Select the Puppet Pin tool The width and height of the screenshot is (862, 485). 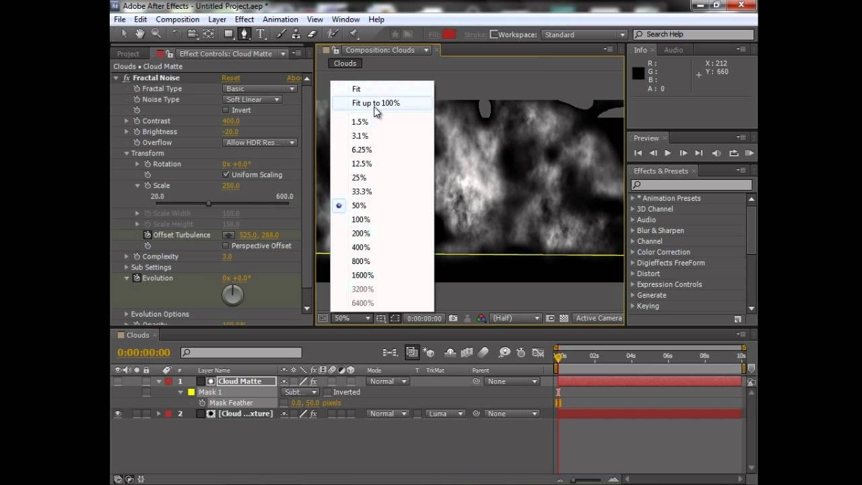pyautogui.click(x=354, y=34)
